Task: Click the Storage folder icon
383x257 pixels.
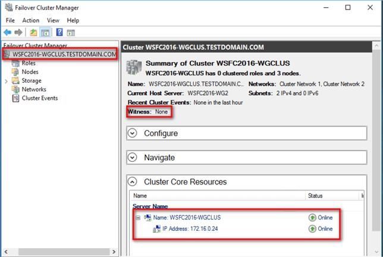Action: pyautogui.click(x=15, y=80)
